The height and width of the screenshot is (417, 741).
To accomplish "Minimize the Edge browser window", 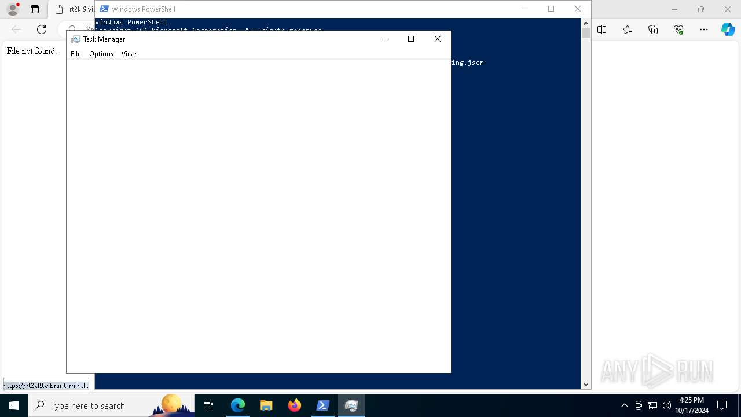I will (x=674, y=9).
